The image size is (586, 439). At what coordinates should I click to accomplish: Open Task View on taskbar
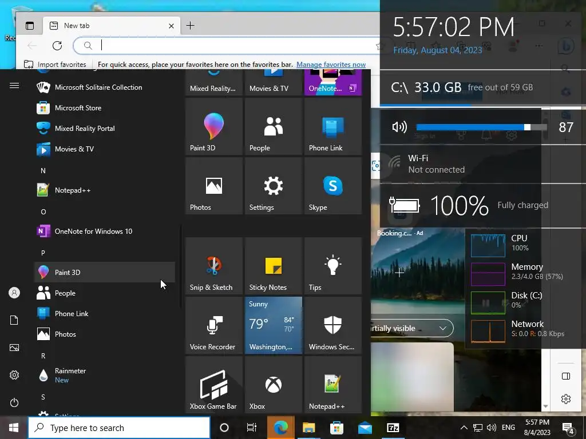tap(252, 428)
